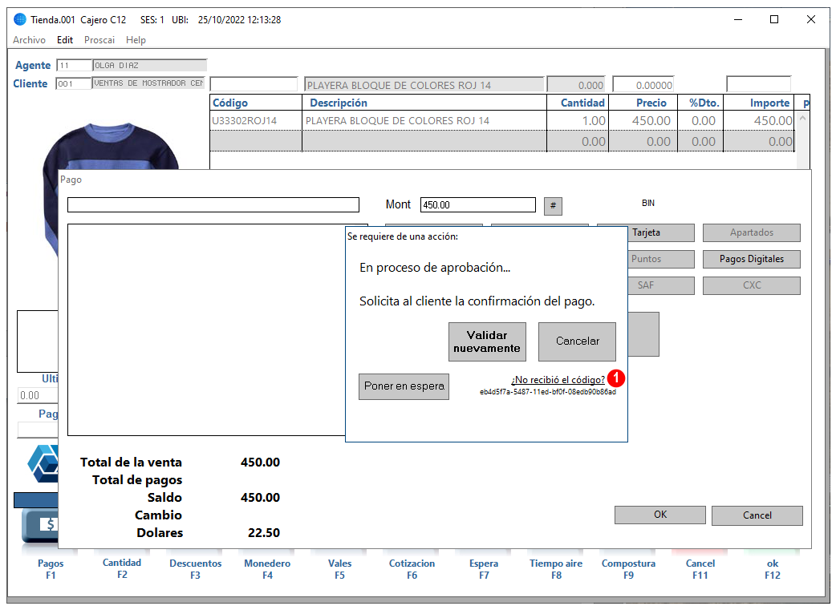836x610 pixels.
Task: Click the # button beside Mont
Action: 553,206
